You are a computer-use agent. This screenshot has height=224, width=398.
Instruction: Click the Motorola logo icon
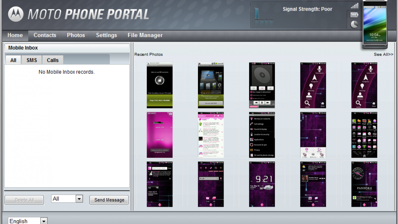point(16,14)
